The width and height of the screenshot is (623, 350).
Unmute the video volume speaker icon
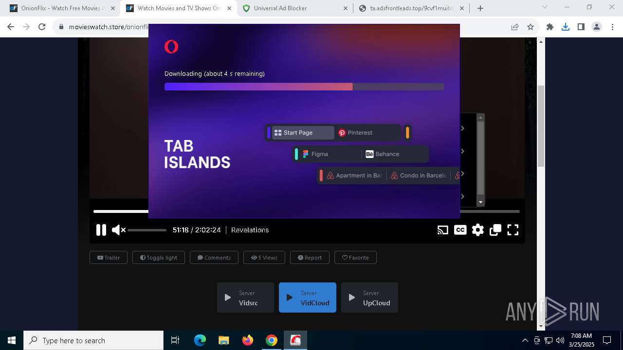[x=118, y=230]
